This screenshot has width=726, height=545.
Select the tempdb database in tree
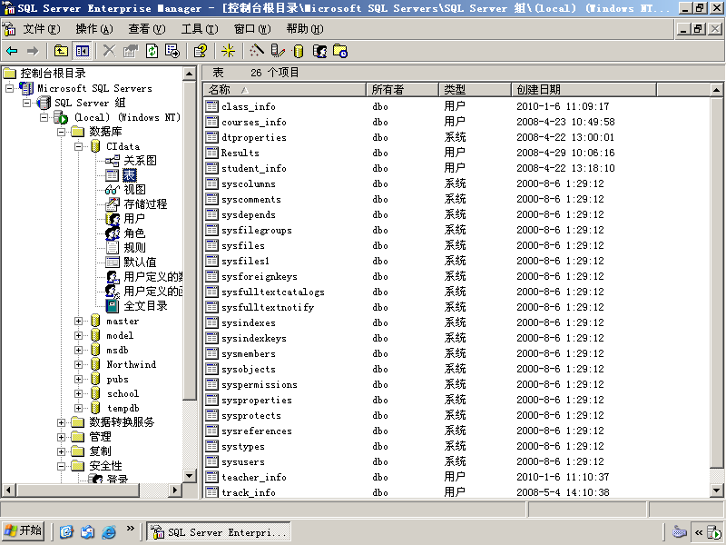tap(123, 408)
